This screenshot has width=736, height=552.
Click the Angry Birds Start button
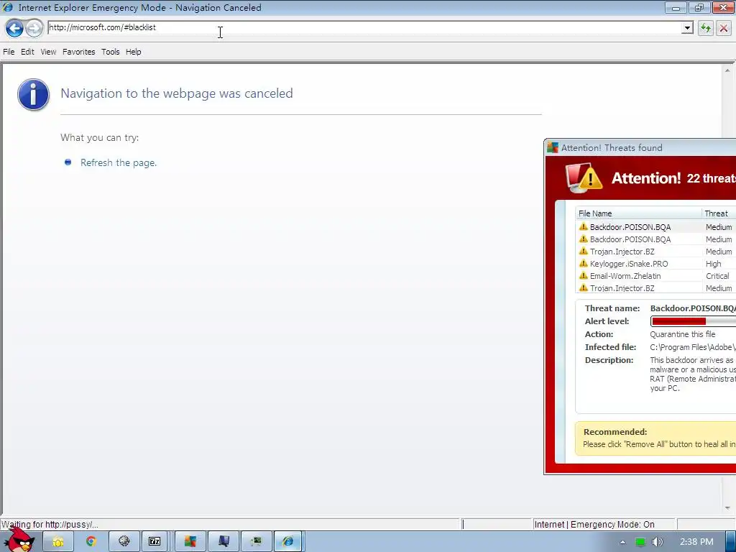click(x=19, y=540)
